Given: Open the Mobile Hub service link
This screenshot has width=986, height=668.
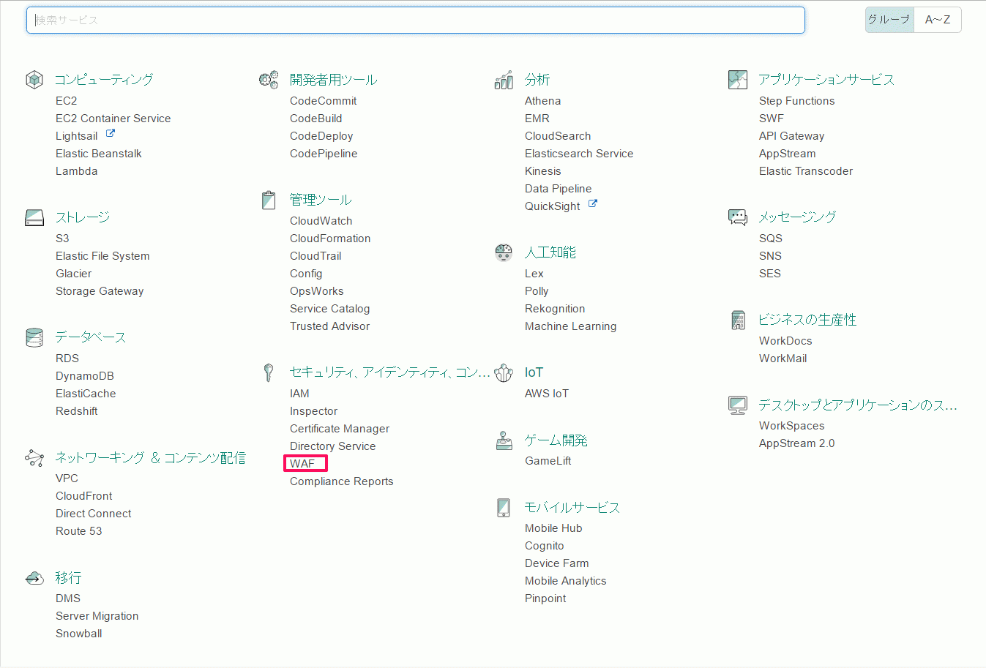Looking at the screenshot, I should (553, 528).
